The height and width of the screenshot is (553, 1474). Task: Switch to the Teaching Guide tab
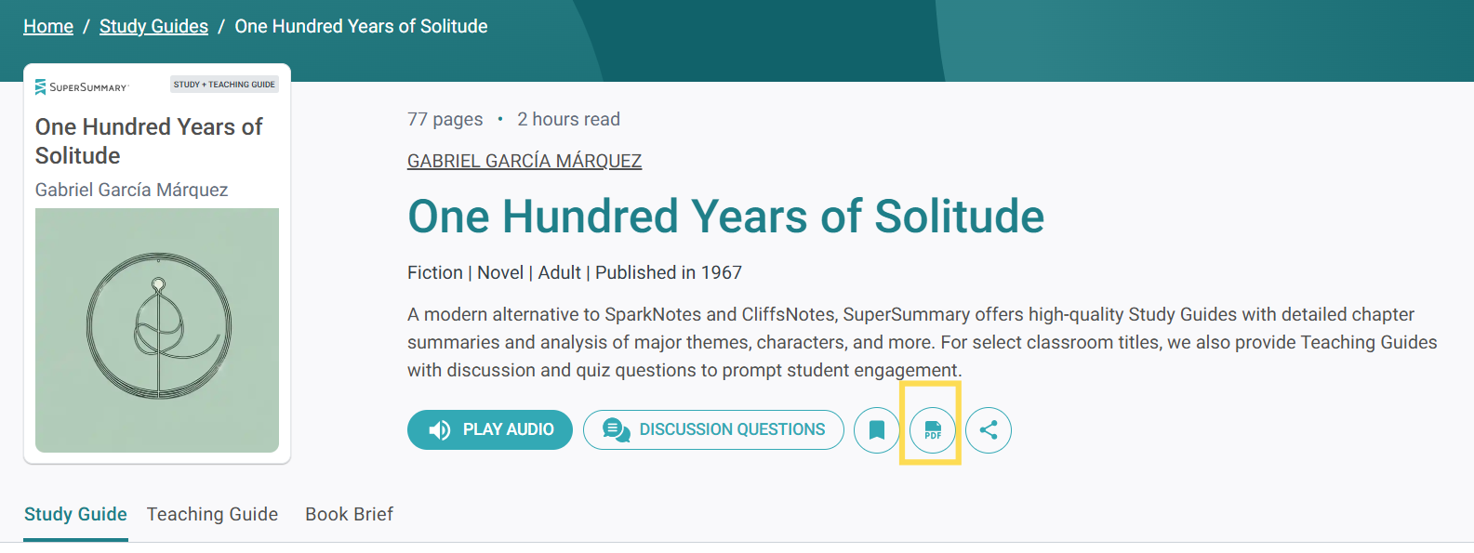click(x=212, y=514)
